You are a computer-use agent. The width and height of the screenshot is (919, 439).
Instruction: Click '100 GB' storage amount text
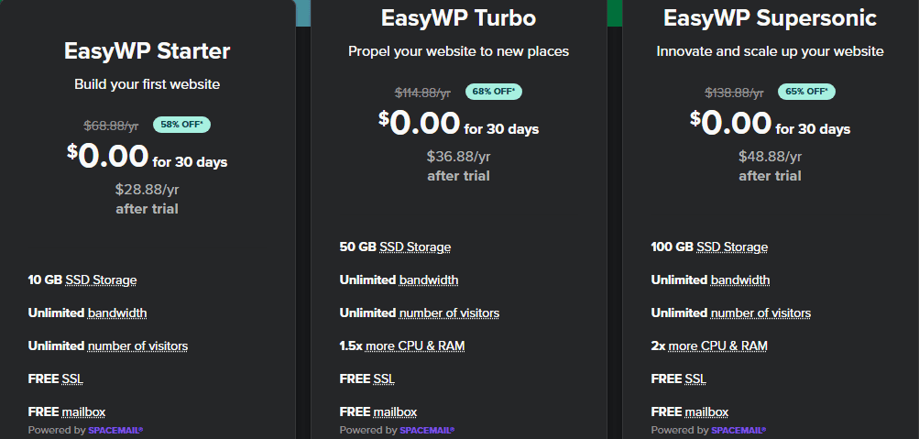tap(673, 247)
